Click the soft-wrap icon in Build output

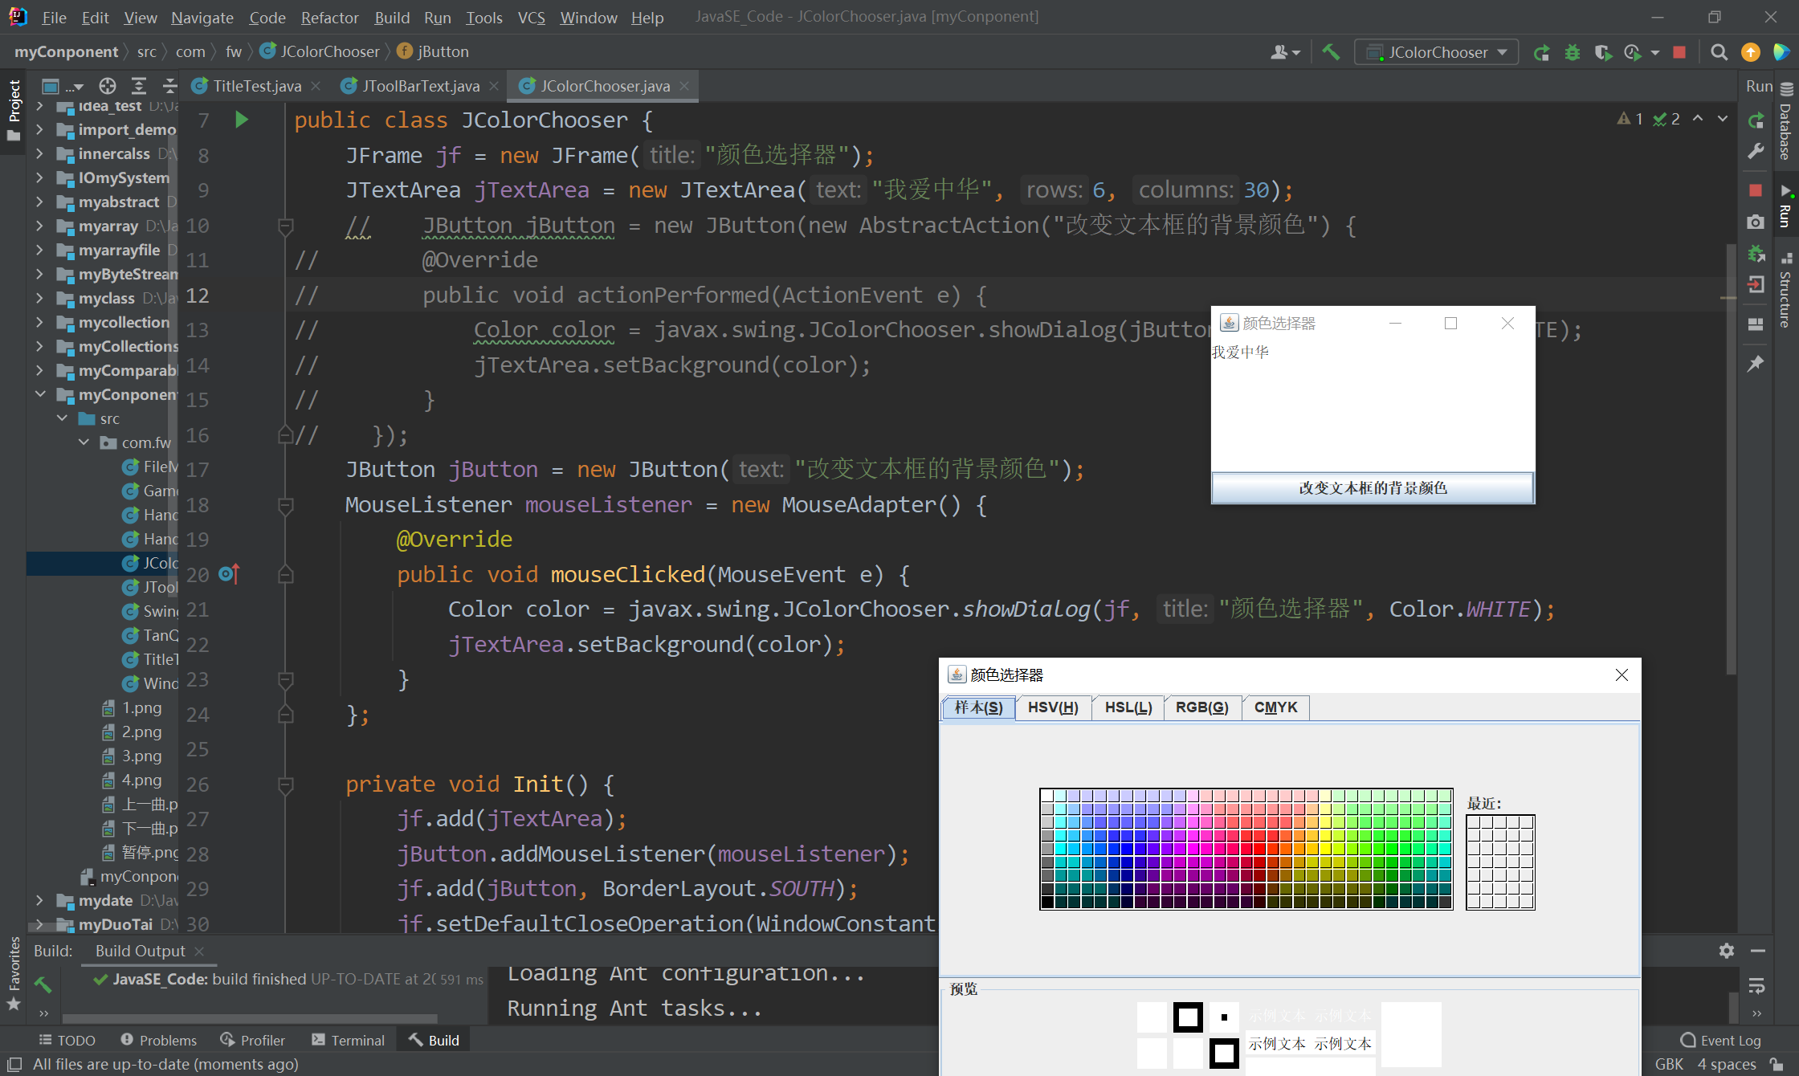1756,985
